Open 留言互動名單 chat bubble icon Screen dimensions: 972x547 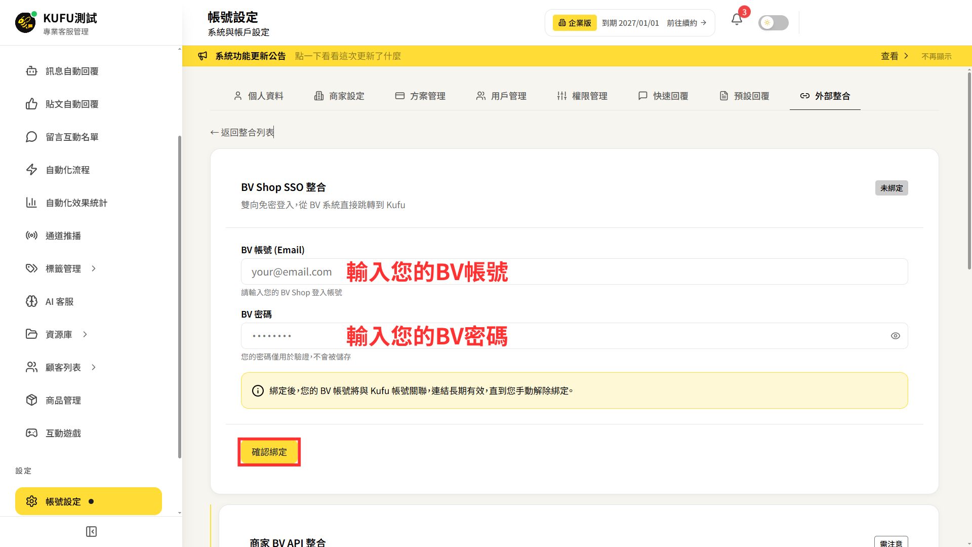coord(31,137)
